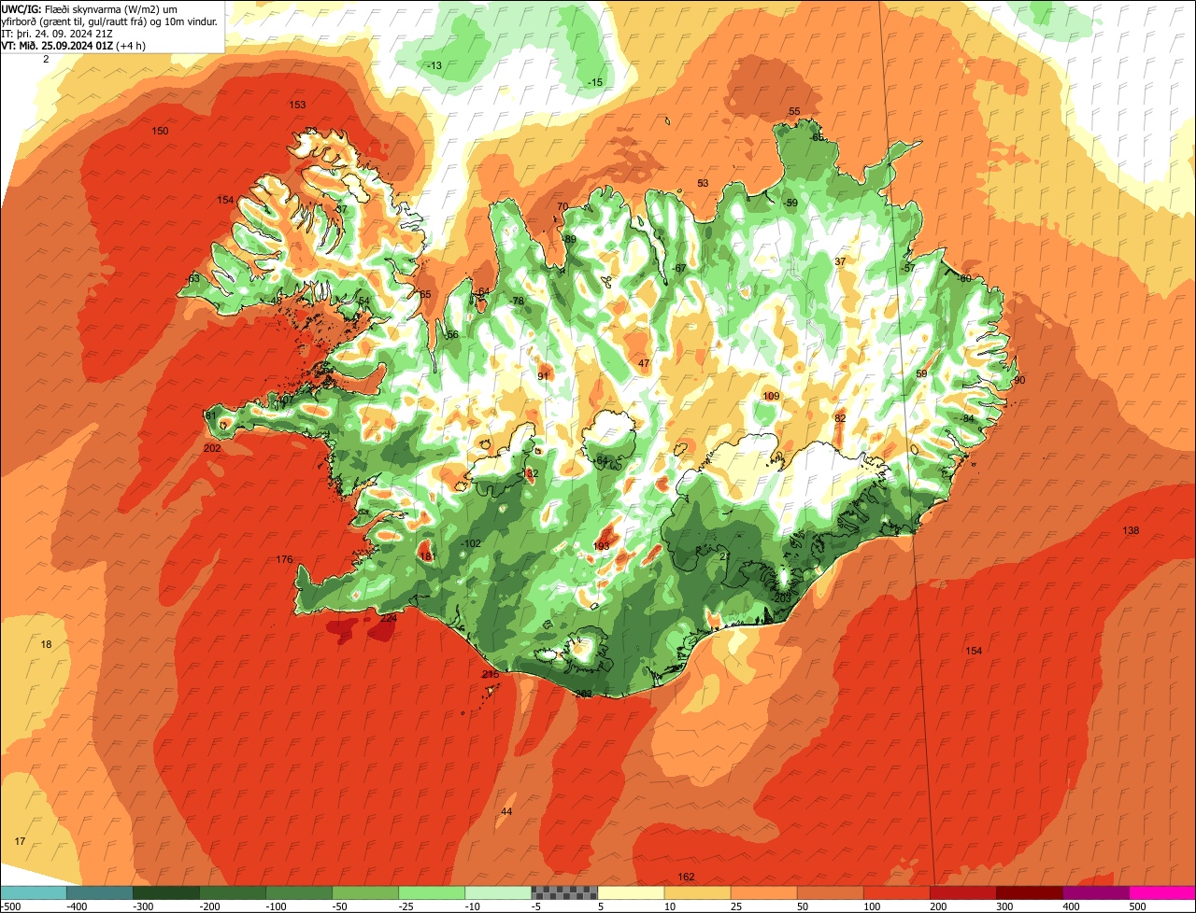Click the map value -57
Screen dimensions: 1196x913
tap(908, 268)
